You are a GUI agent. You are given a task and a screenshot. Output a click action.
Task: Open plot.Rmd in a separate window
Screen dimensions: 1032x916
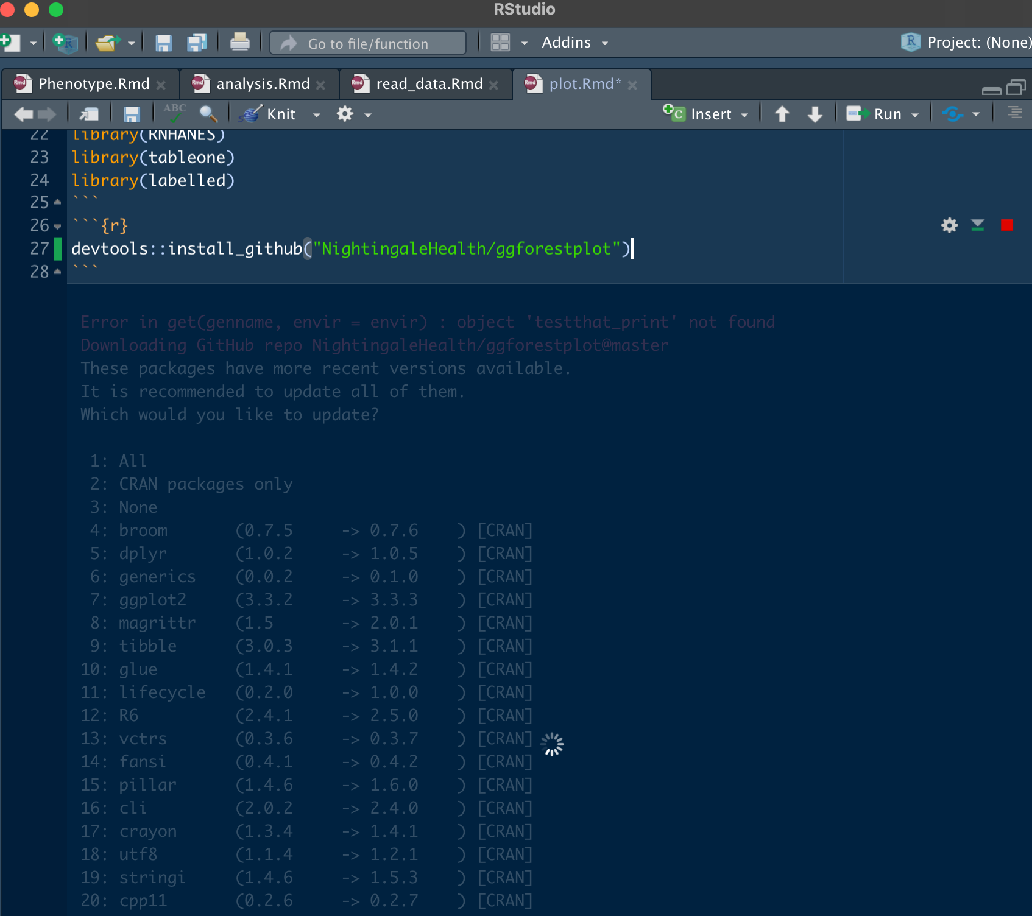click(89, 114)
